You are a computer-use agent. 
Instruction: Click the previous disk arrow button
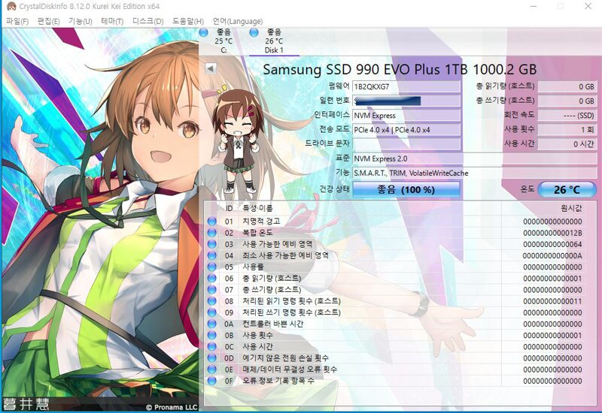(x=211, y=68)
